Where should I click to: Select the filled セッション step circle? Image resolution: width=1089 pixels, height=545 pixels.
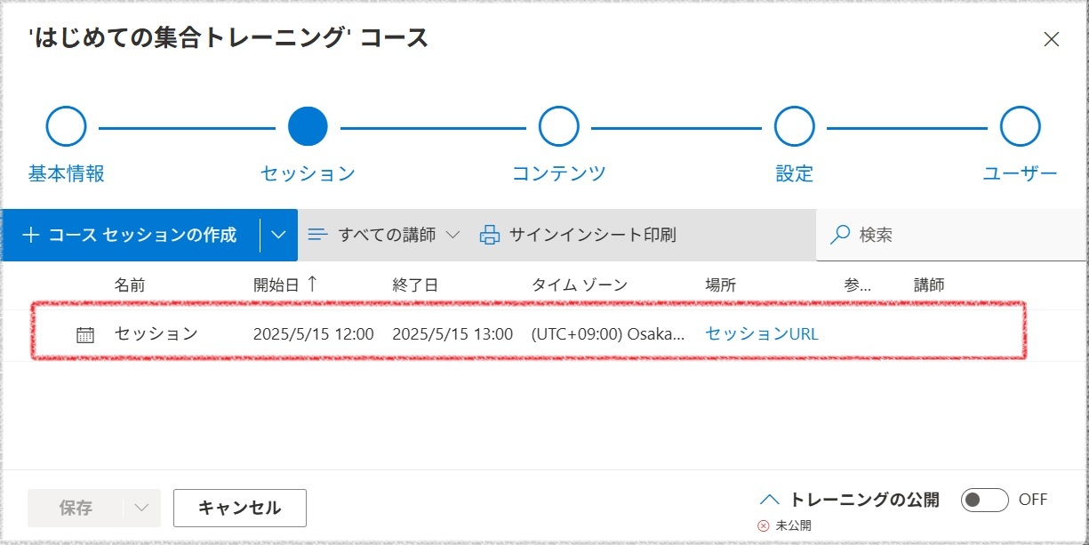pos(308,127)
